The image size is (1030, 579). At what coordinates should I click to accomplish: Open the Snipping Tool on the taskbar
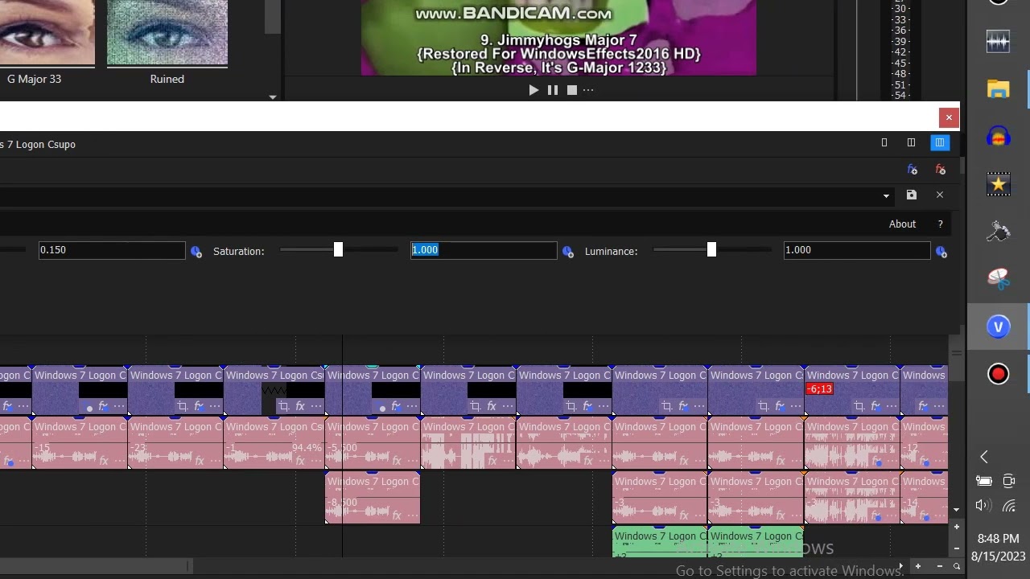[999, 279]
